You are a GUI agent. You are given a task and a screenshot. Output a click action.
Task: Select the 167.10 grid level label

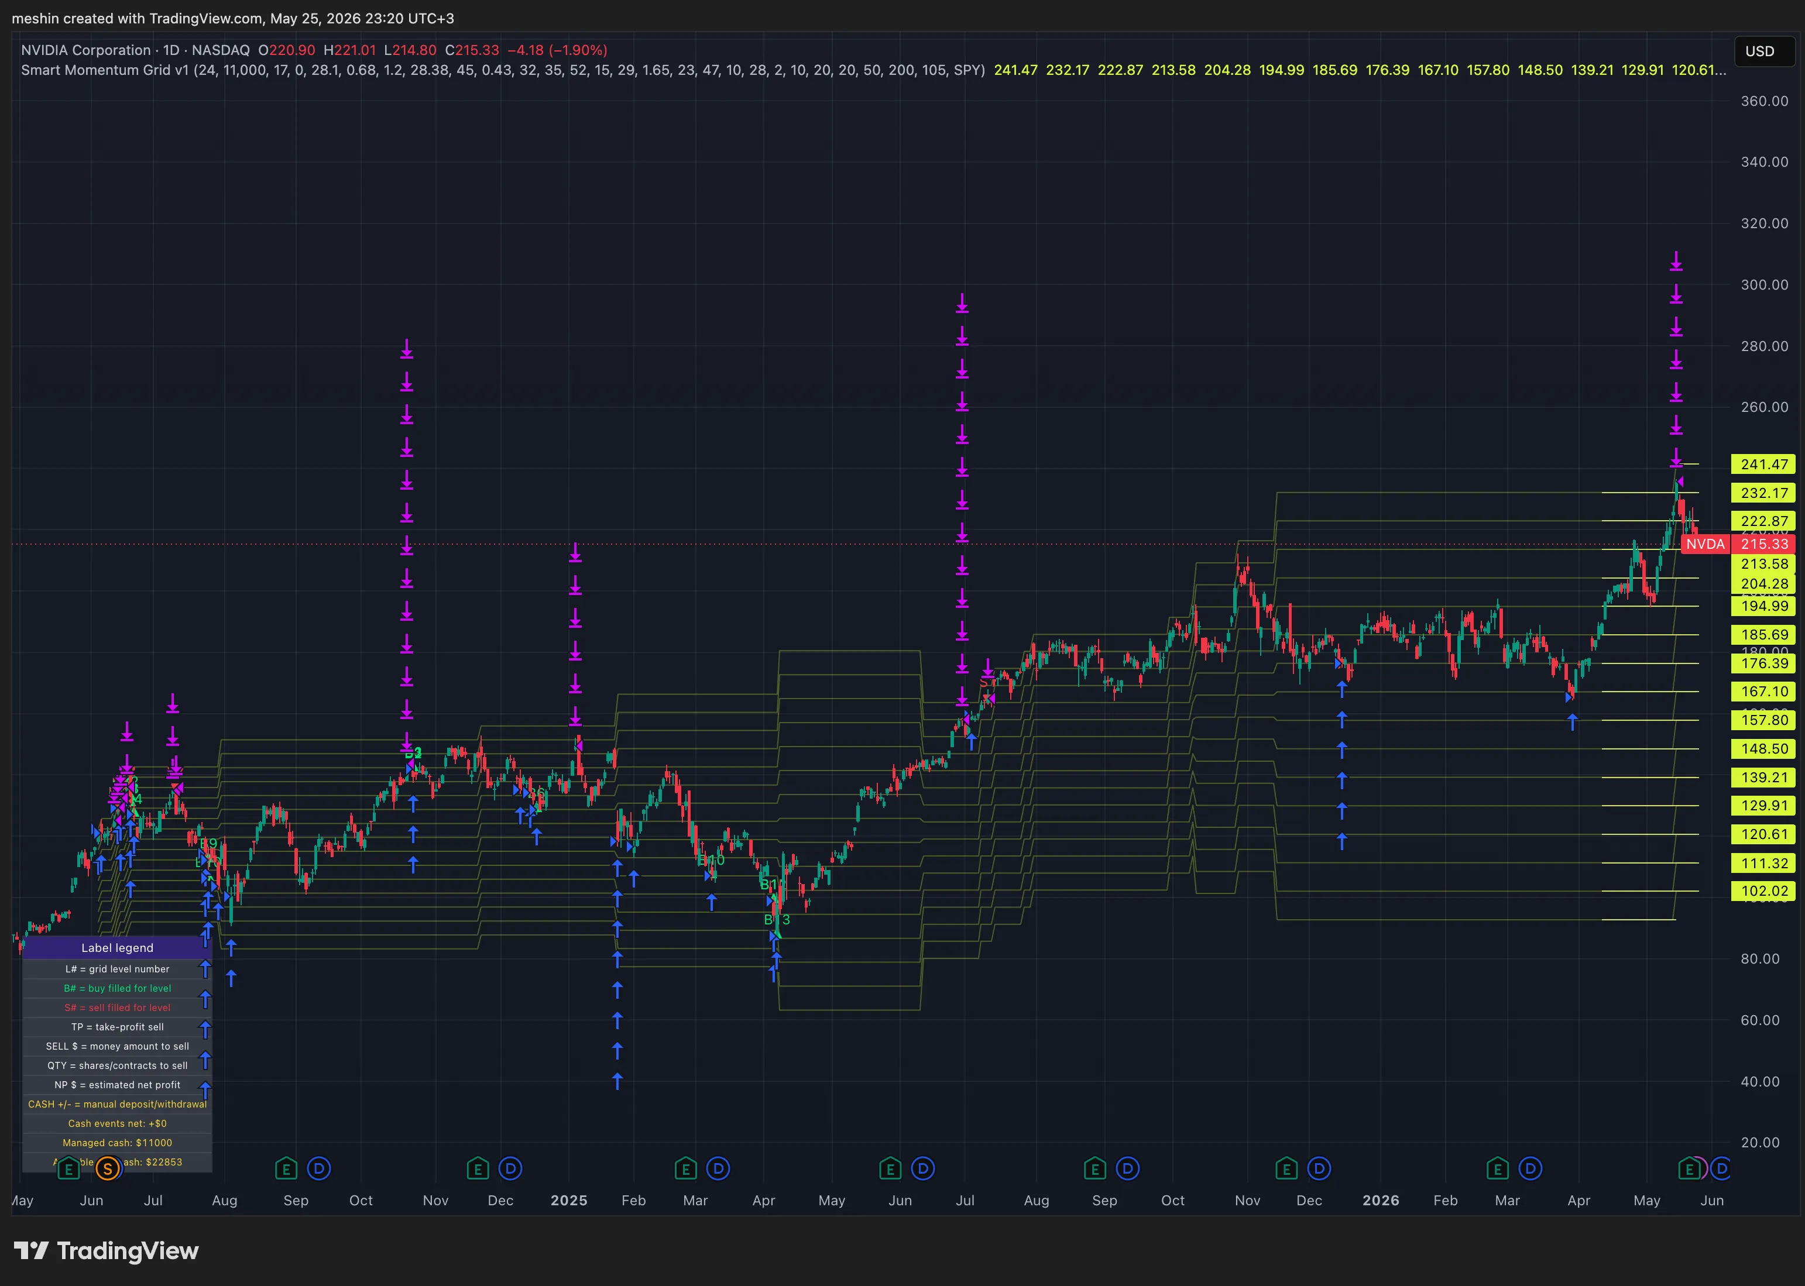pyautogui.click(x=1764, y=692)
